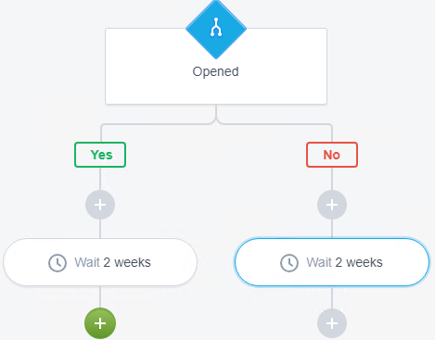Click Wait 2 weeks text in Yes branch
The height and width of the screenshot is (340, 435).
click(x=112, y=262)
